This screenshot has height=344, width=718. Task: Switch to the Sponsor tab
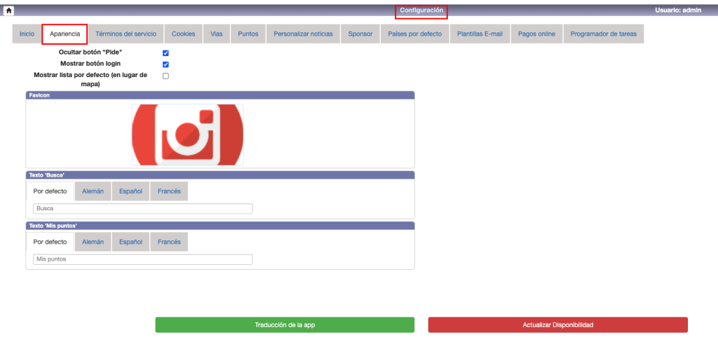360,34
